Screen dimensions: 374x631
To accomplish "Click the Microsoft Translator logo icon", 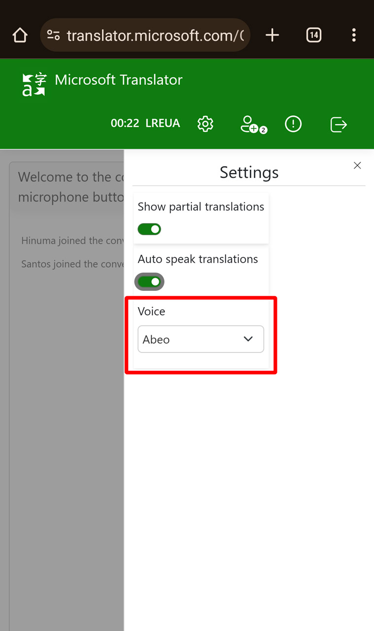I will click(x=34, y=84).
